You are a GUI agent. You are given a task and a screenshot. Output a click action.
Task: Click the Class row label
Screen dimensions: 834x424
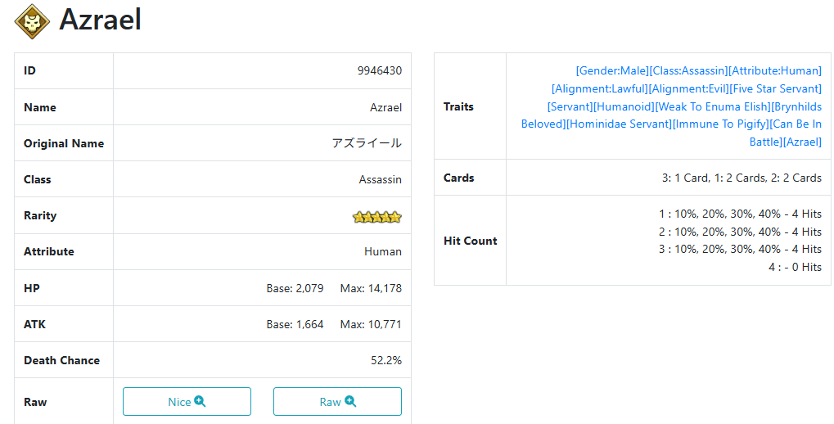click(x=37, y=180)
